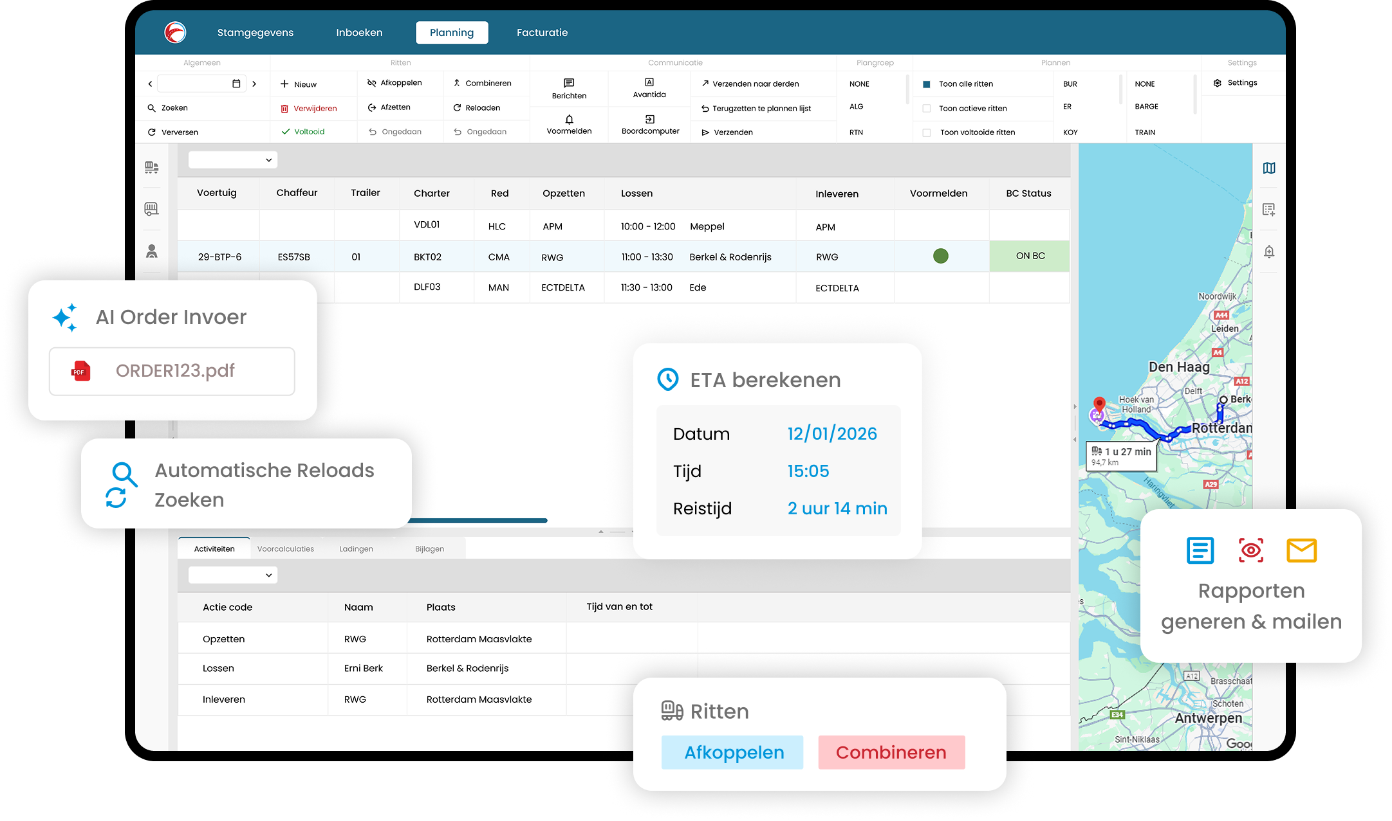This screenshot has height=821, width=1392.
Task: Click the calendar icon in date field
Action: (236, 84)
